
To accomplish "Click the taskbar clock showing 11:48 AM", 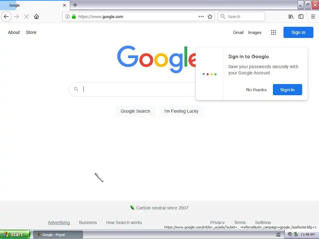I will 307,235.
